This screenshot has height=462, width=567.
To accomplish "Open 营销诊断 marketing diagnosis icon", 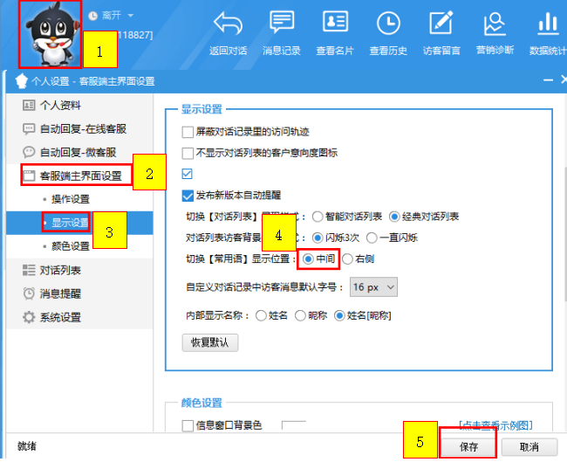I will coord(495,24).
